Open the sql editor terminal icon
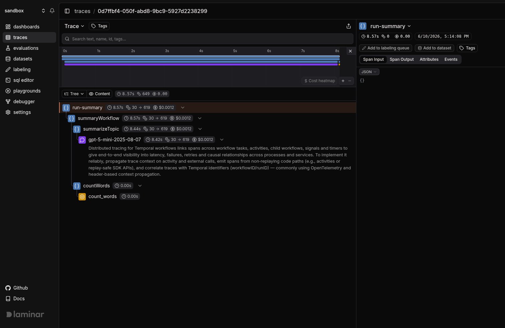Image resolution: width=505 pixels, height=328 pixels. [8, 80]
